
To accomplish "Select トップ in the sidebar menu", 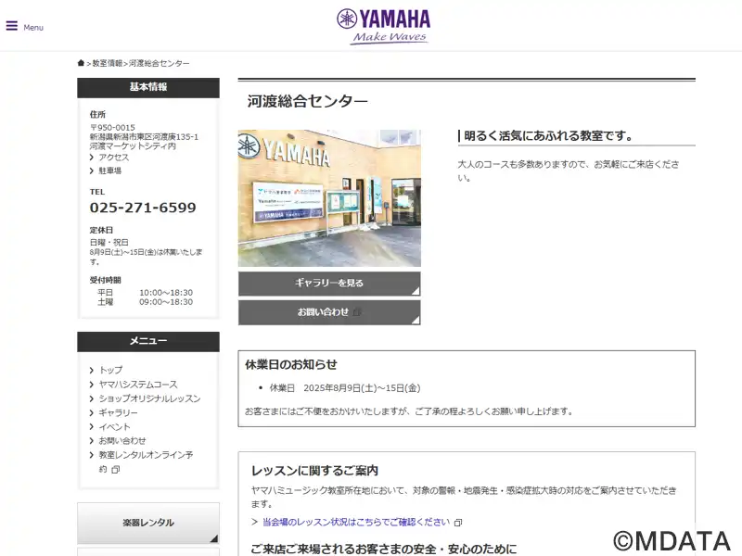I will click(x=110, y=370).
